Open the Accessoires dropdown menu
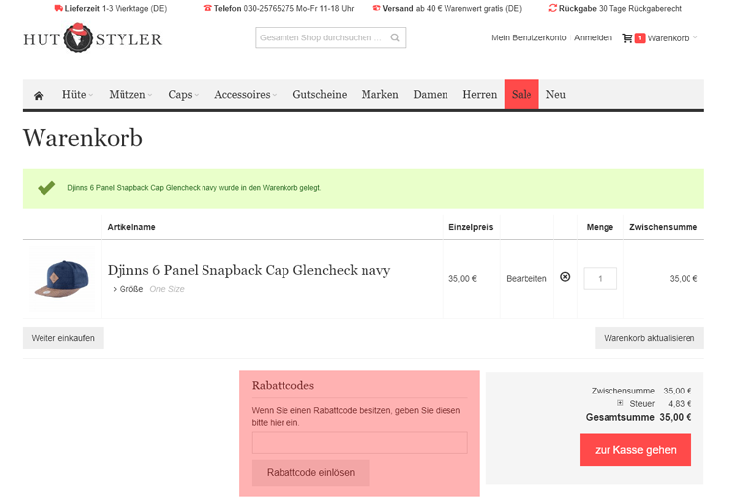731x500 pixels. [x=245, y=94]
